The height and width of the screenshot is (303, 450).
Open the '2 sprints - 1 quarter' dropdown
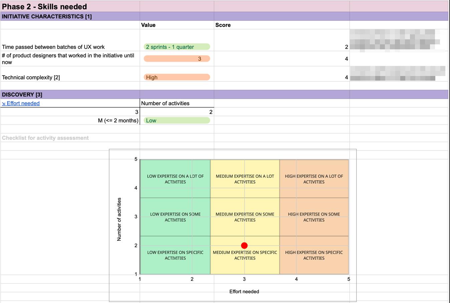[177, 47]
